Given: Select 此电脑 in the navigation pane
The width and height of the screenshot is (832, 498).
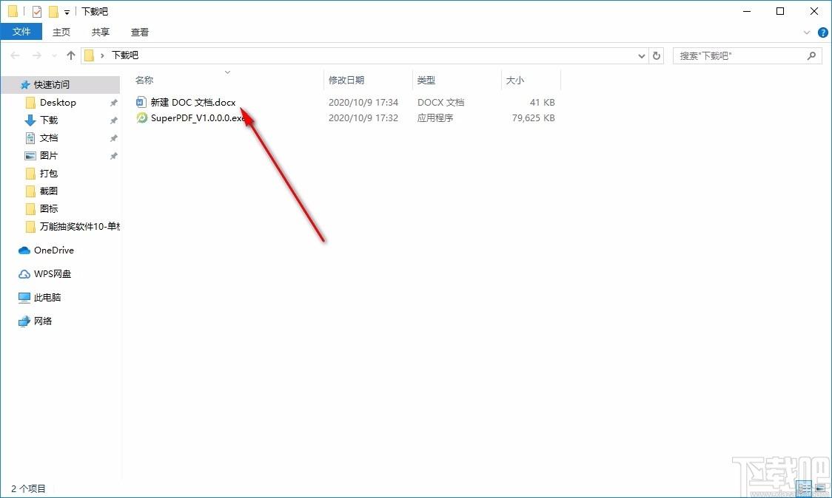Looking at the screenshot, I should click(x=47, y=297).
